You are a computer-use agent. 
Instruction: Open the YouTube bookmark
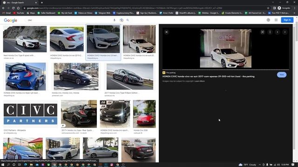19,13
